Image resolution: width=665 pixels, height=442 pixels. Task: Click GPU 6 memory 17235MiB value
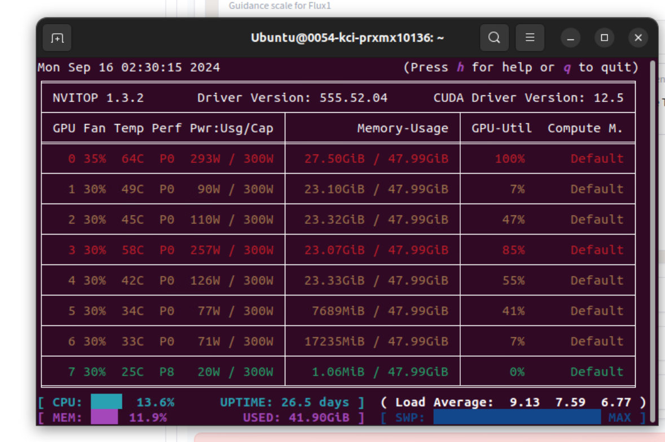point(334,342)
